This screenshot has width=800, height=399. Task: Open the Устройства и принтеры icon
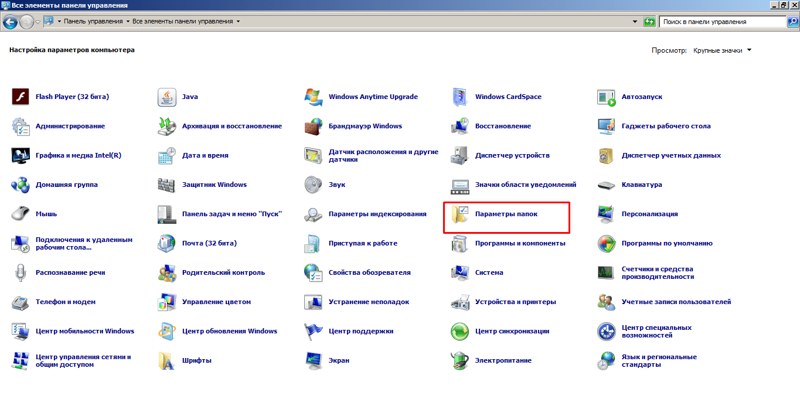click(460, 302)
